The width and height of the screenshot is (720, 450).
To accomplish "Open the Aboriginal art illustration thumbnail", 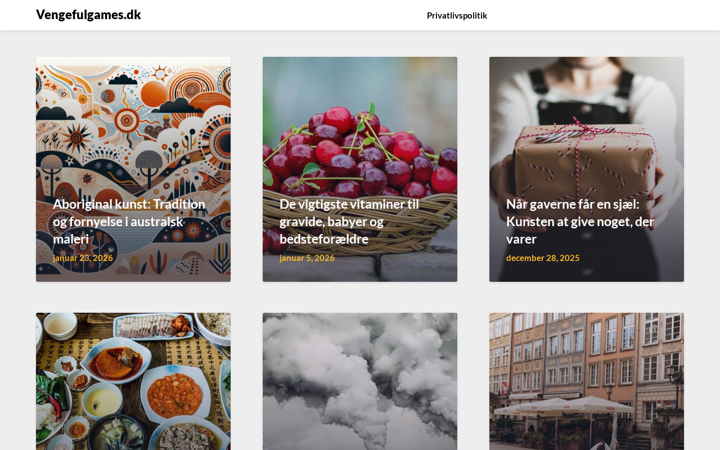I will point(133,169).
